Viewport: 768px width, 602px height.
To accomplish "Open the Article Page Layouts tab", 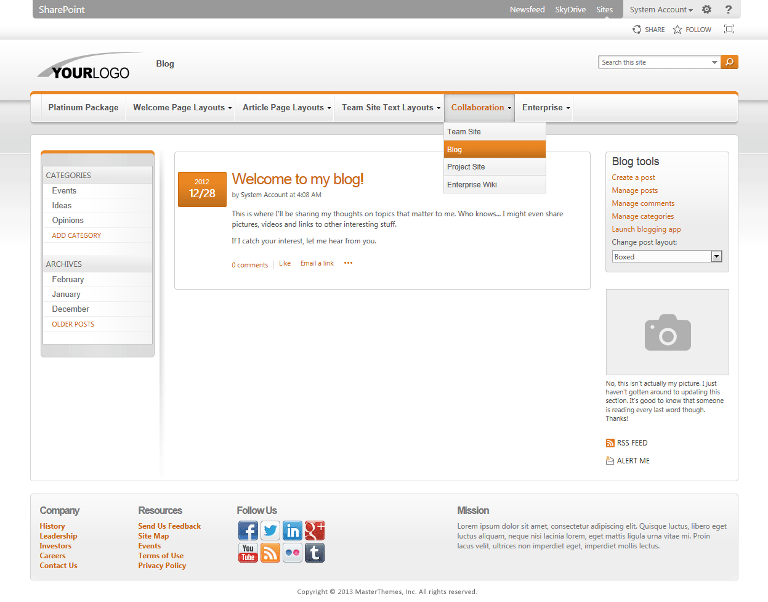I will click(x=285, y=107).
